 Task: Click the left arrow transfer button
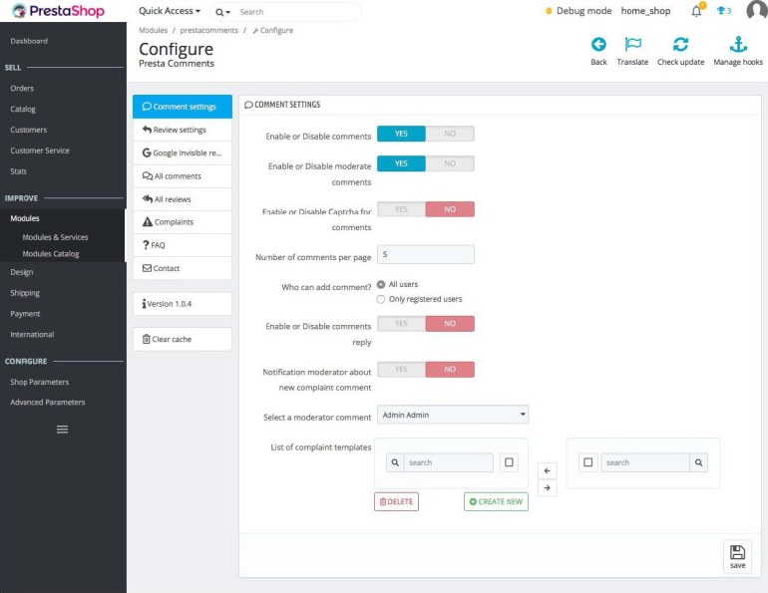pos(548,470)
